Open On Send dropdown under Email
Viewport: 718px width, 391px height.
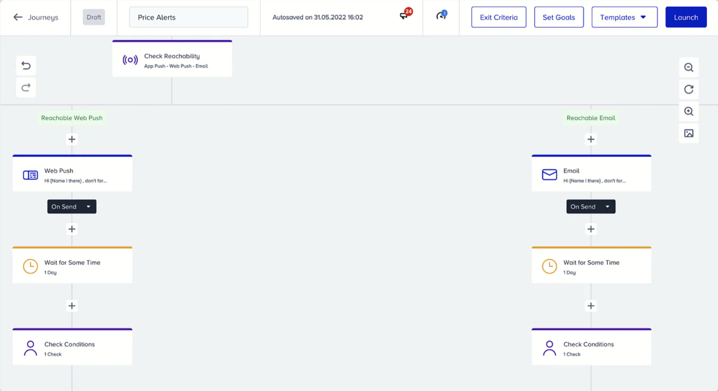pos(590,207)
